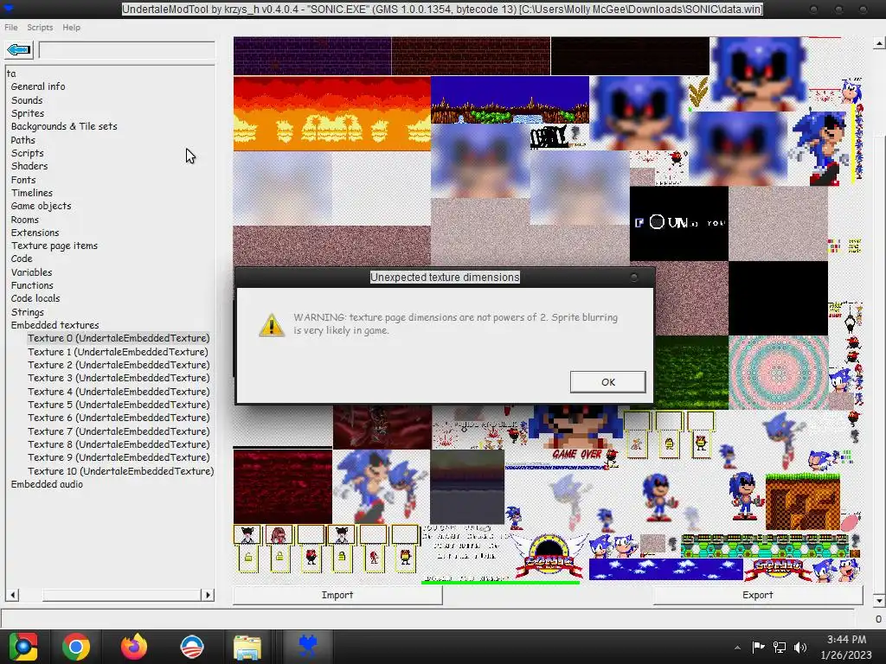The width and height of the screenshot is (886, 664).
Task: Select Texture 10 entry
Action: tap(121, 471)
